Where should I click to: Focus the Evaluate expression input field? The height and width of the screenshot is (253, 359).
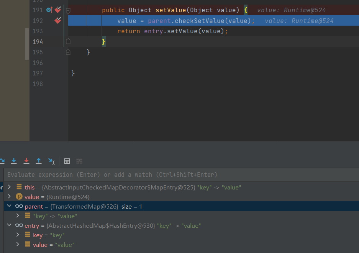pos(181,175)
